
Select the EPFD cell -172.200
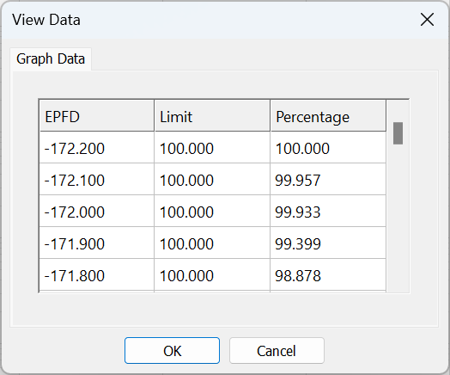tap(97, 148)
